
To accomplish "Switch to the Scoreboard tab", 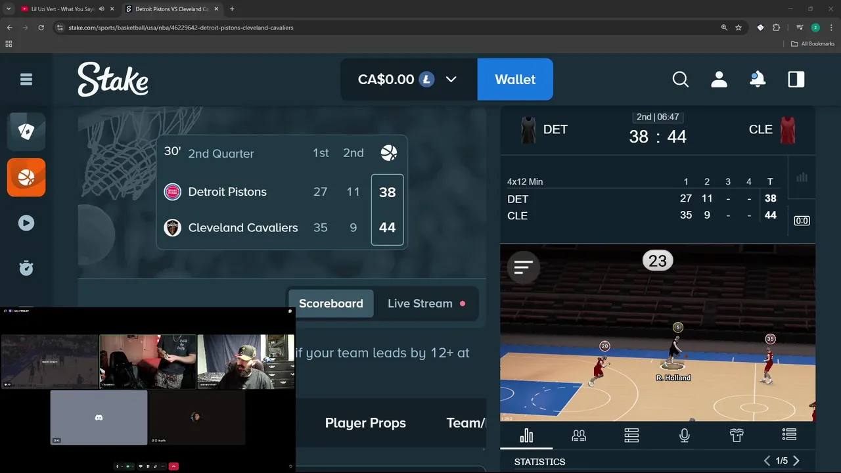I will coord(331,304).
